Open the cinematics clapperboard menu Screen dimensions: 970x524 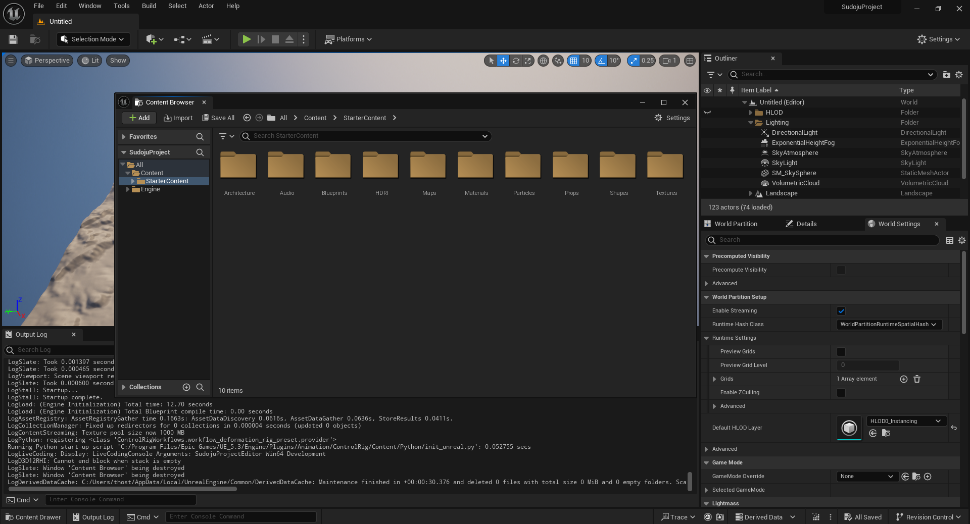click(211, 39)
